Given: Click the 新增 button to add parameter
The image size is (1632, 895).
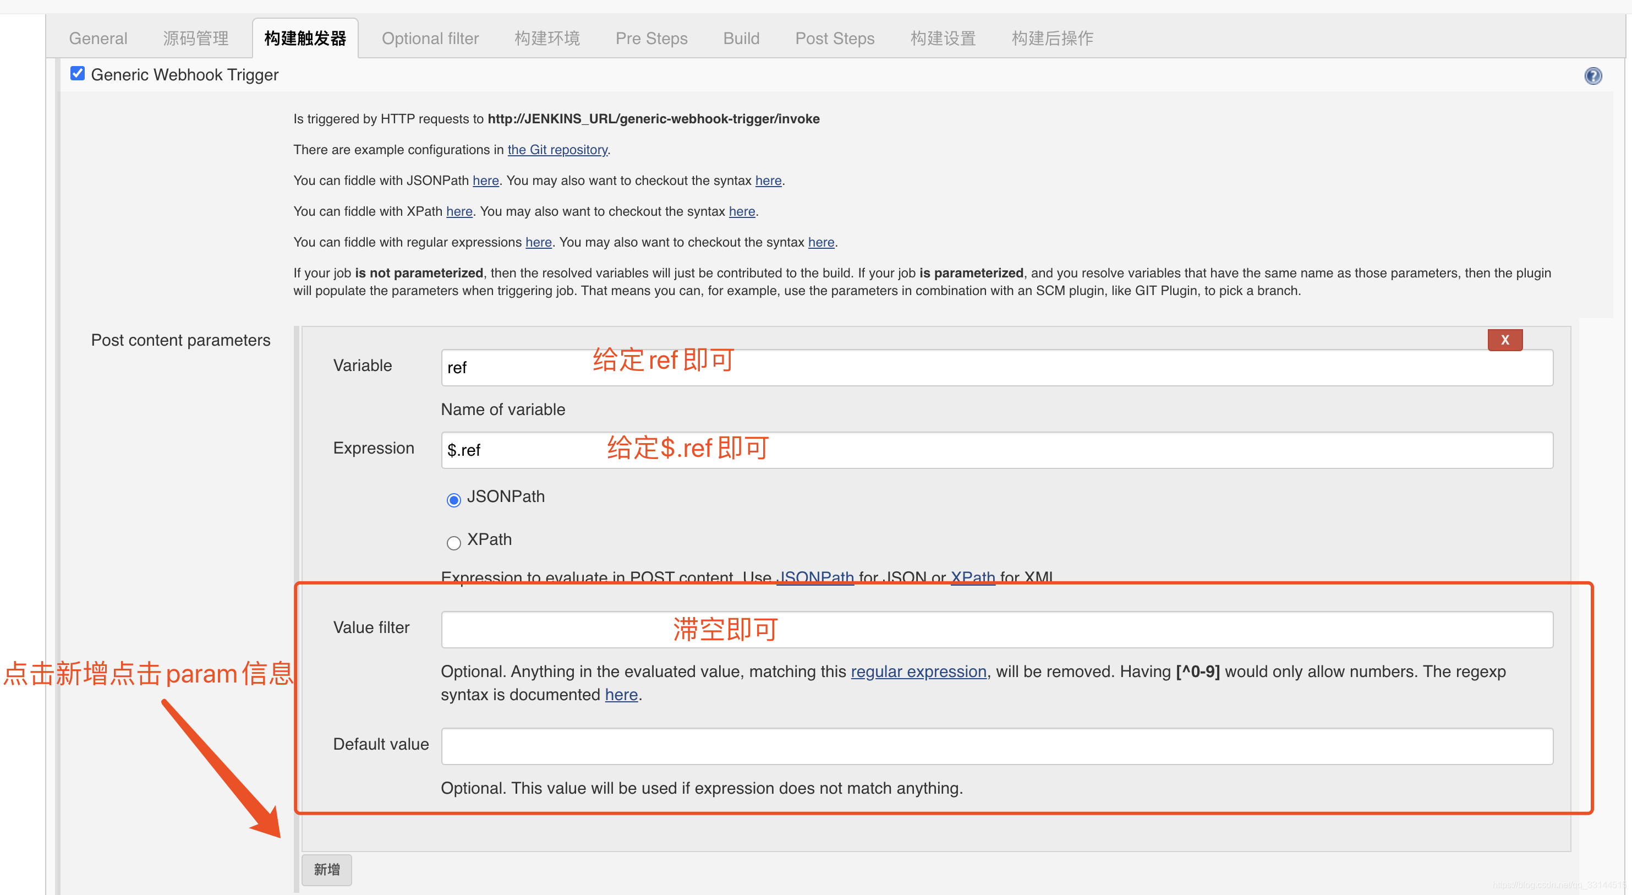Looking at the screenshot, I should (x=326, y=870).
